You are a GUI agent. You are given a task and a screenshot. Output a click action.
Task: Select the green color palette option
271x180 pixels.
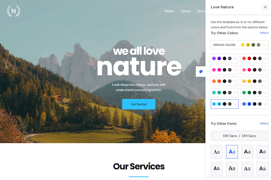click(255, 93)
